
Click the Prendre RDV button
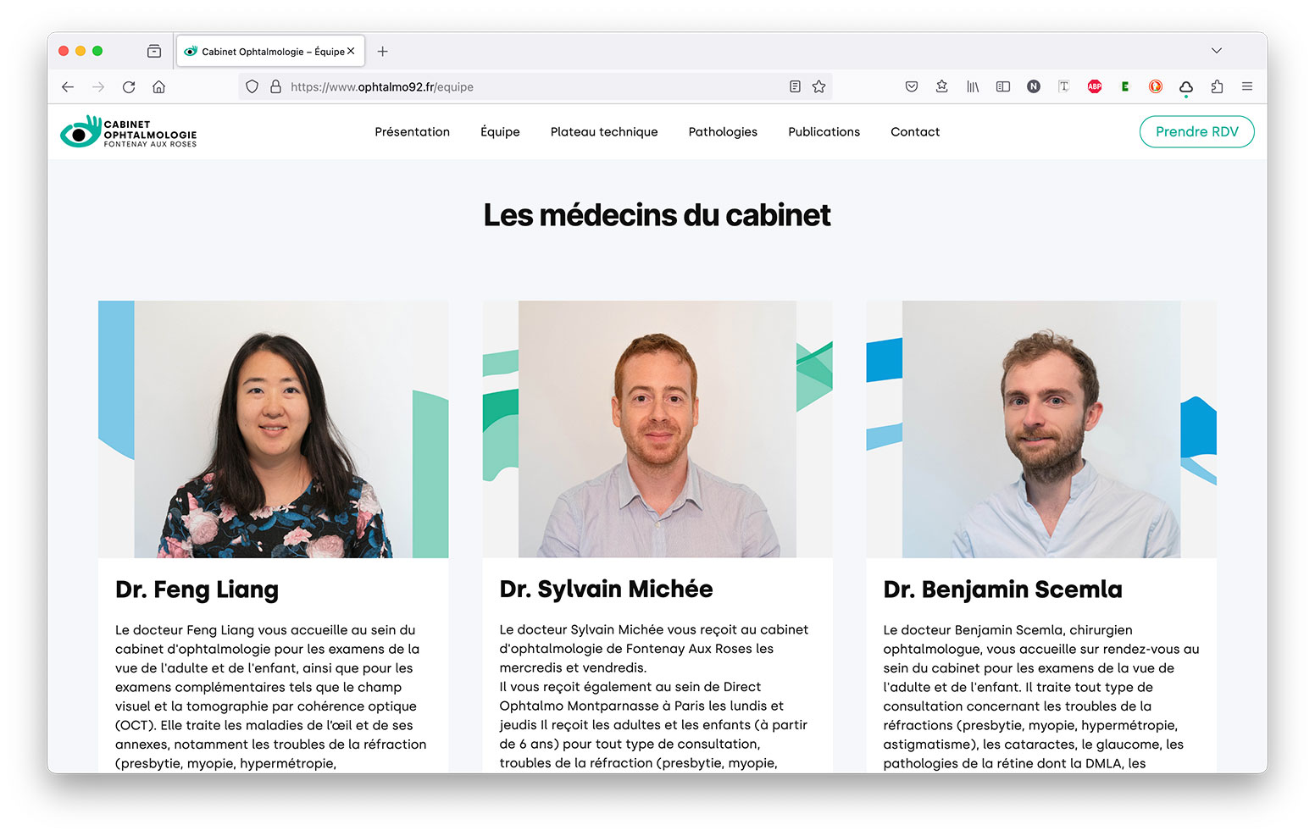click(x=1196, y=132)
